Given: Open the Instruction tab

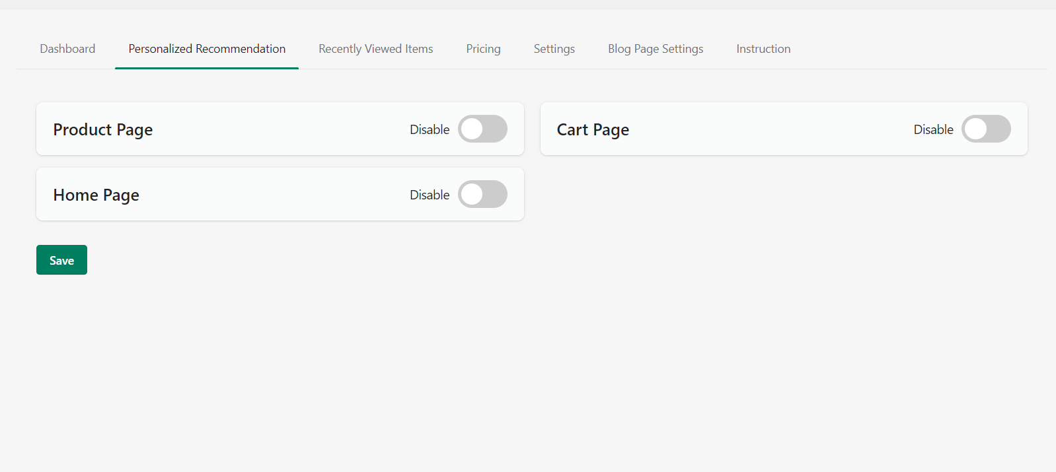Looking at the screenshot, I should pos(763,49).
